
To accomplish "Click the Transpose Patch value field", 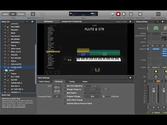I will click(57, 97).
